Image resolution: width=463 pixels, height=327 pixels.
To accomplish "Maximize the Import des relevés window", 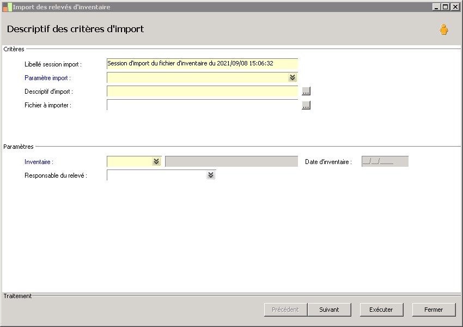I will point(445,7).
